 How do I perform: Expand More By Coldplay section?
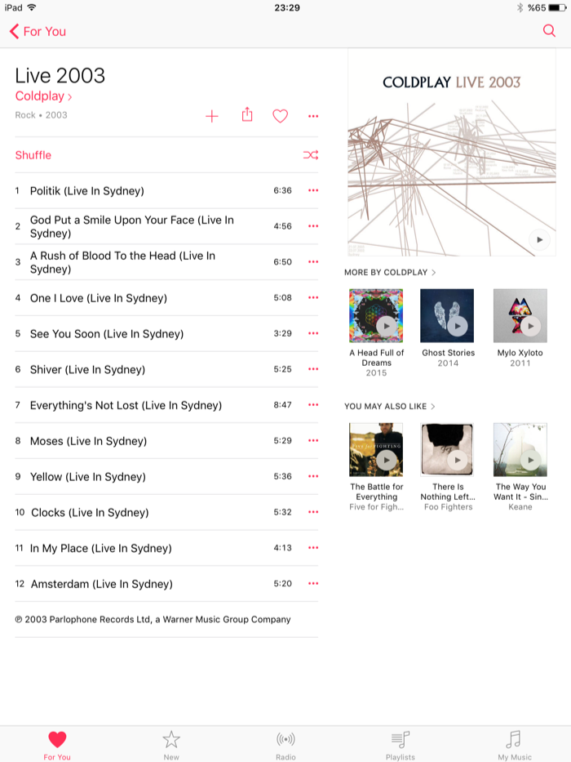[x=390, y=272]
